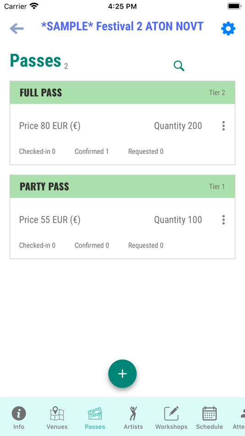
Task: Open the Info tab icon
Action: click(x=19, y=413)
